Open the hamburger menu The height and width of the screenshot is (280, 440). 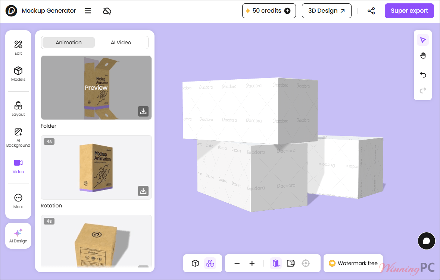tap(88, 11)
